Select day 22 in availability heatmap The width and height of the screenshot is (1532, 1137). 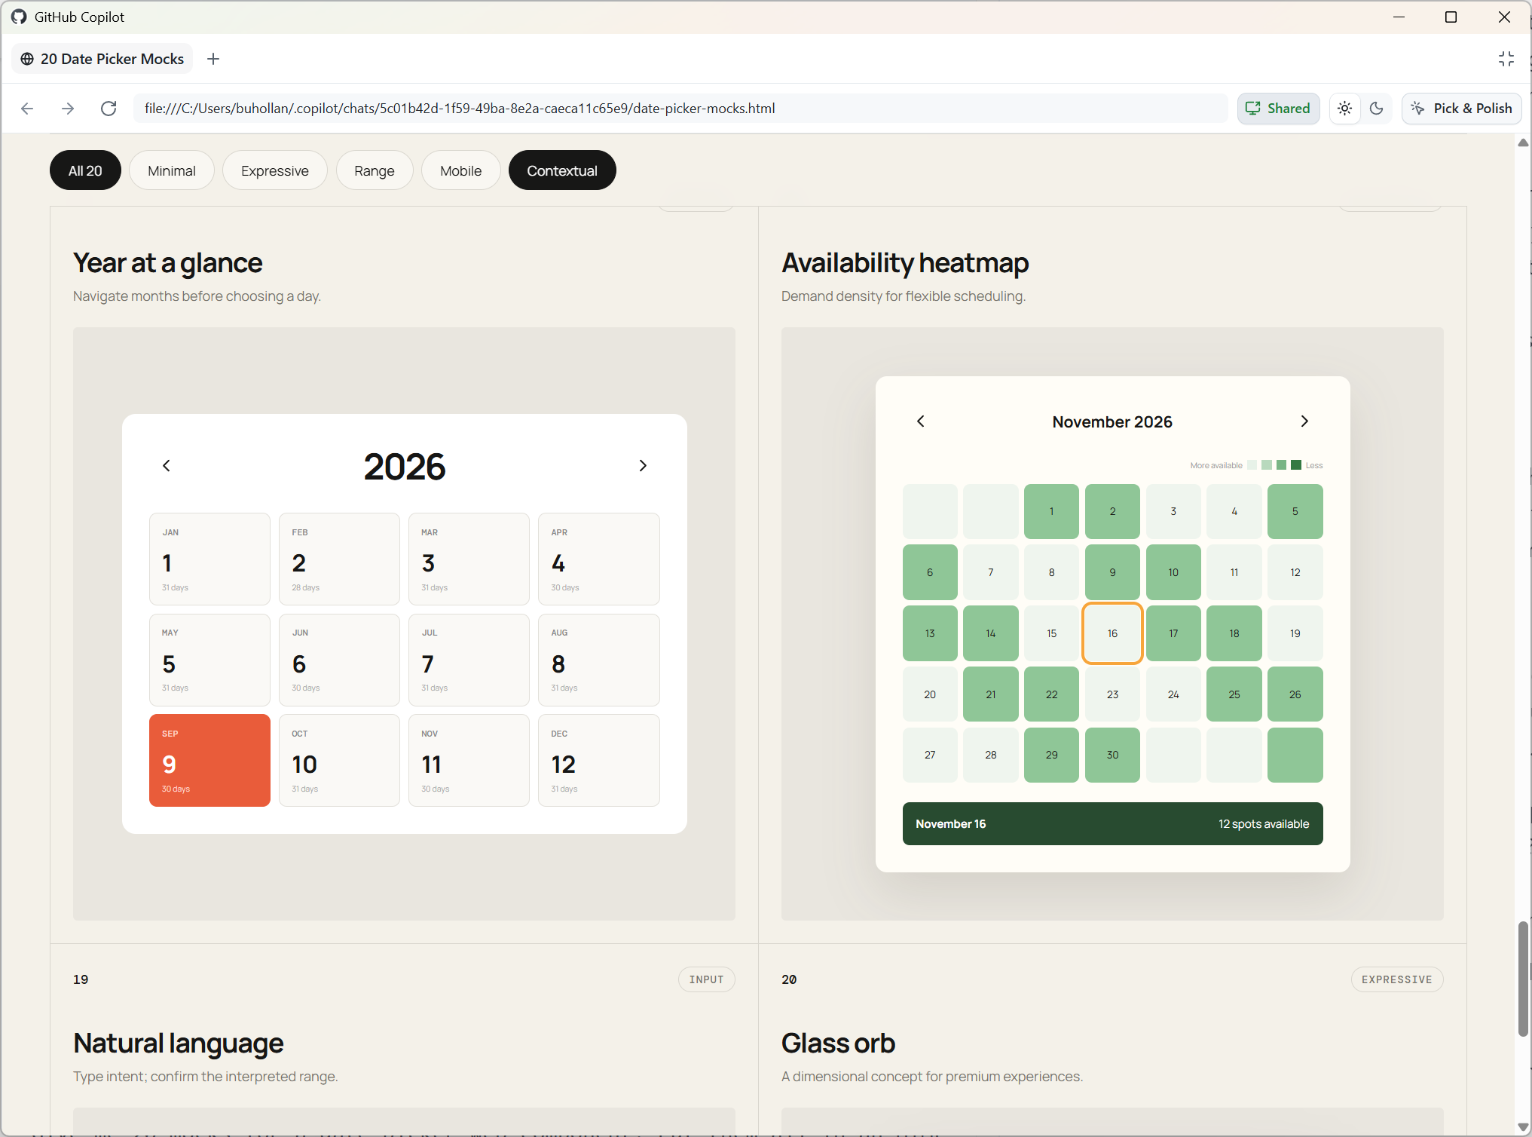click(1051, 694)
